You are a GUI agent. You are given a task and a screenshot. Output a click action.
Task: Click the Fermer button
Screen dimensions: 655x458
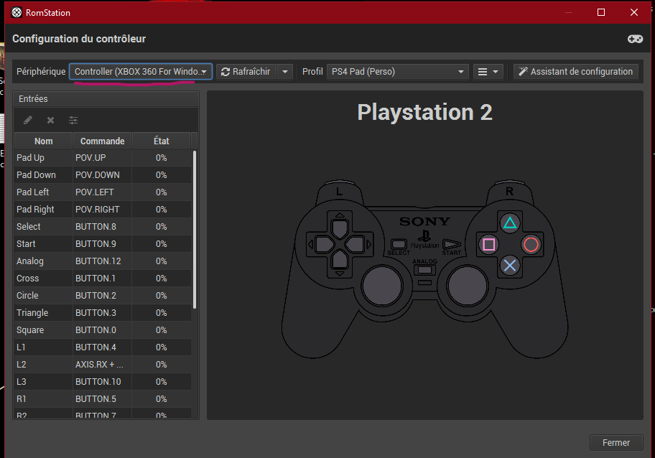pos(615,442)
